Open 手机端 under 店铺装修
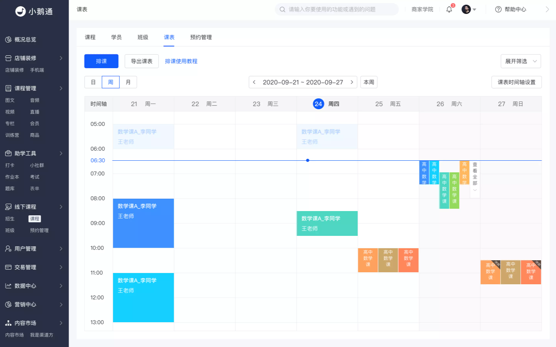This screenshot has height=347, width=556. point(37,70)
